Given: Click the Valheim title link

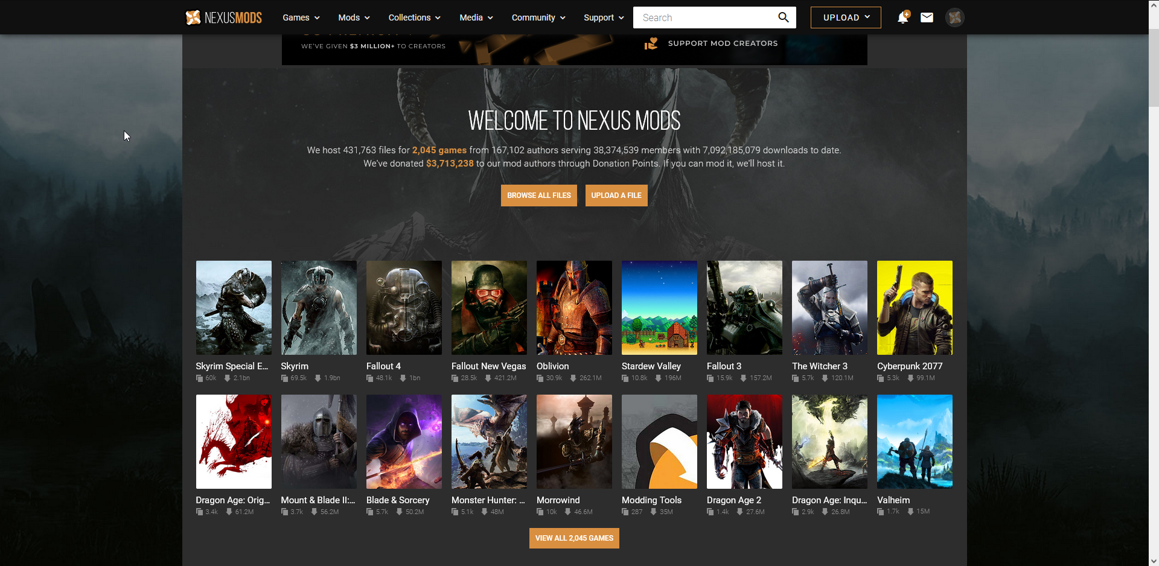Looking at the screenshot, I should click(x=893, y=500).
